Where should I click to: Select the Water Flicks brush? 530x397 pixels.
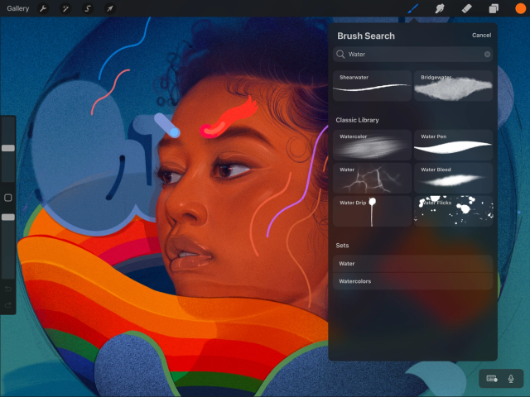click(x=453, y=211)
